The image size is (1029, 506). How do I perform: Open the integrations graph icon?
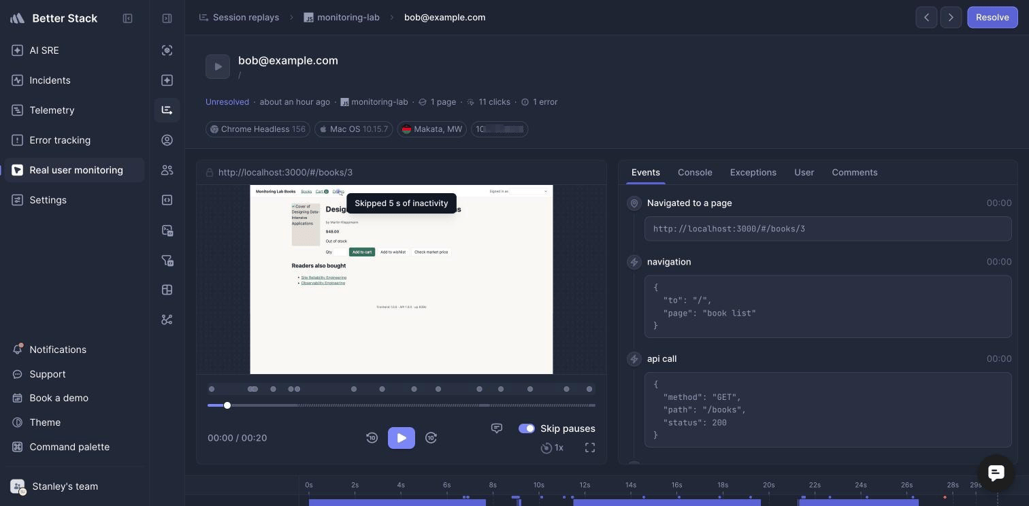click(x=167, y=320)
